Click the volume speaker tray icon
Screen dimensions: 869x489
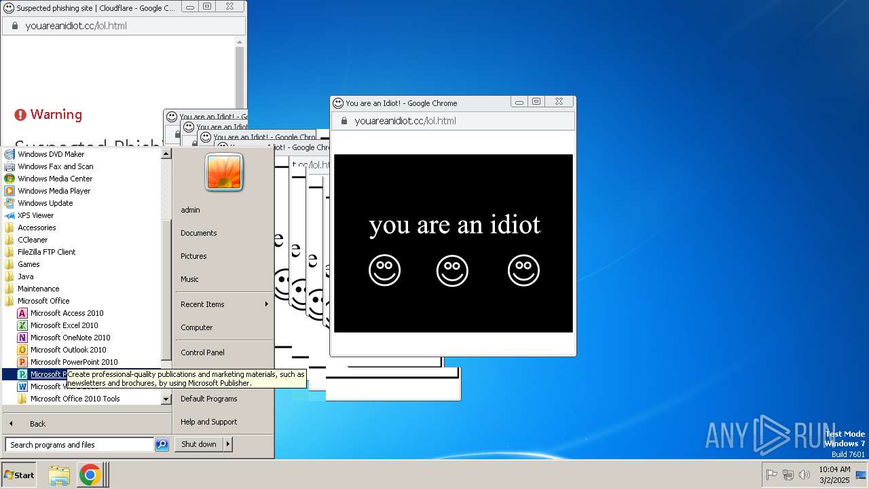(805, 475)
